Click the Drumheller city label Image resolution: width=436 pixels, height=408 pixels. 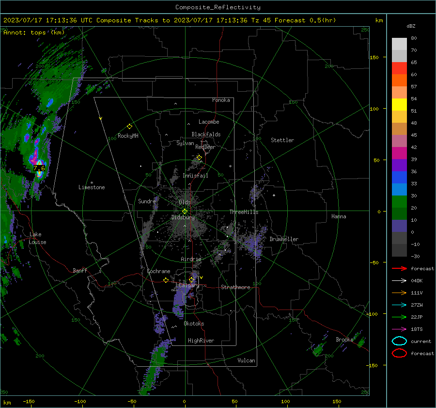pos(284,239)
